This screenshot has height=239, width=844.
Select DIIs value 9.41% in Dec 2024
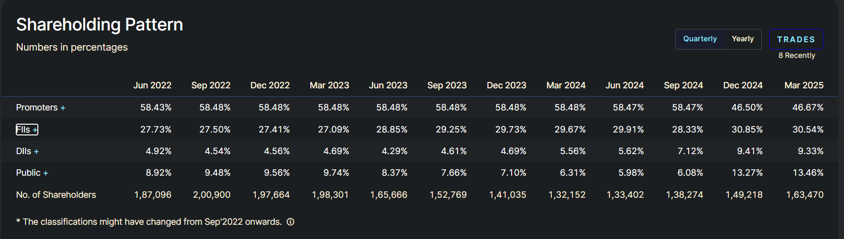(750, 151)
